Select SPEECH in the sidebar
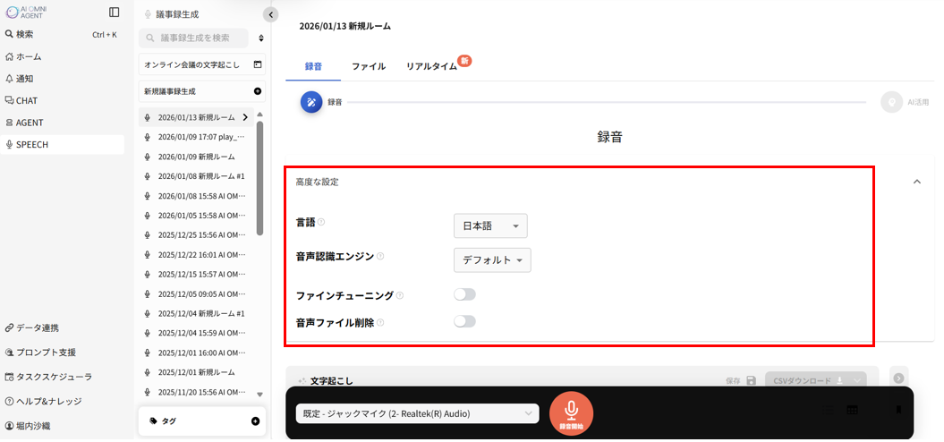The height and width of the screenshot is (442, 944). 62,145
